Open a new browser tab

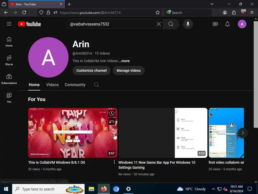coord(69,4)
